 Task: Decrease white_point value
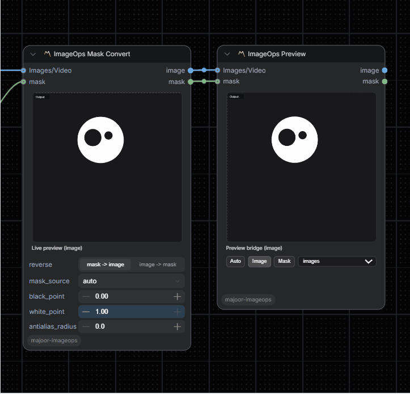coord(86,312)
